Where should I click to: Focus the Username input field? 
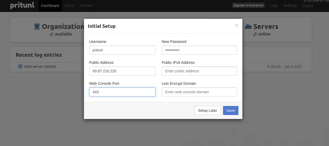[x=122, y=50]
